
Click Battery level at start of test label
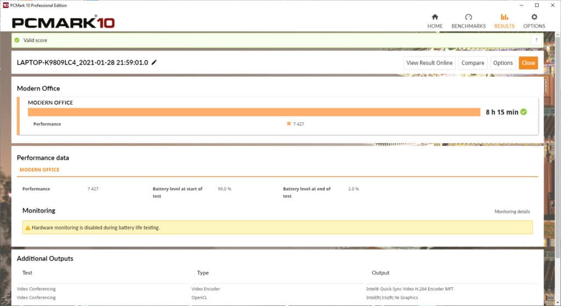tap(178, 192)
